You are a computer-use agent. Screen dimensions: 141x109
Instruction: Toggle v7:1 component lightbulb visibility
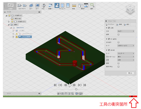click(x=12, y=22)
